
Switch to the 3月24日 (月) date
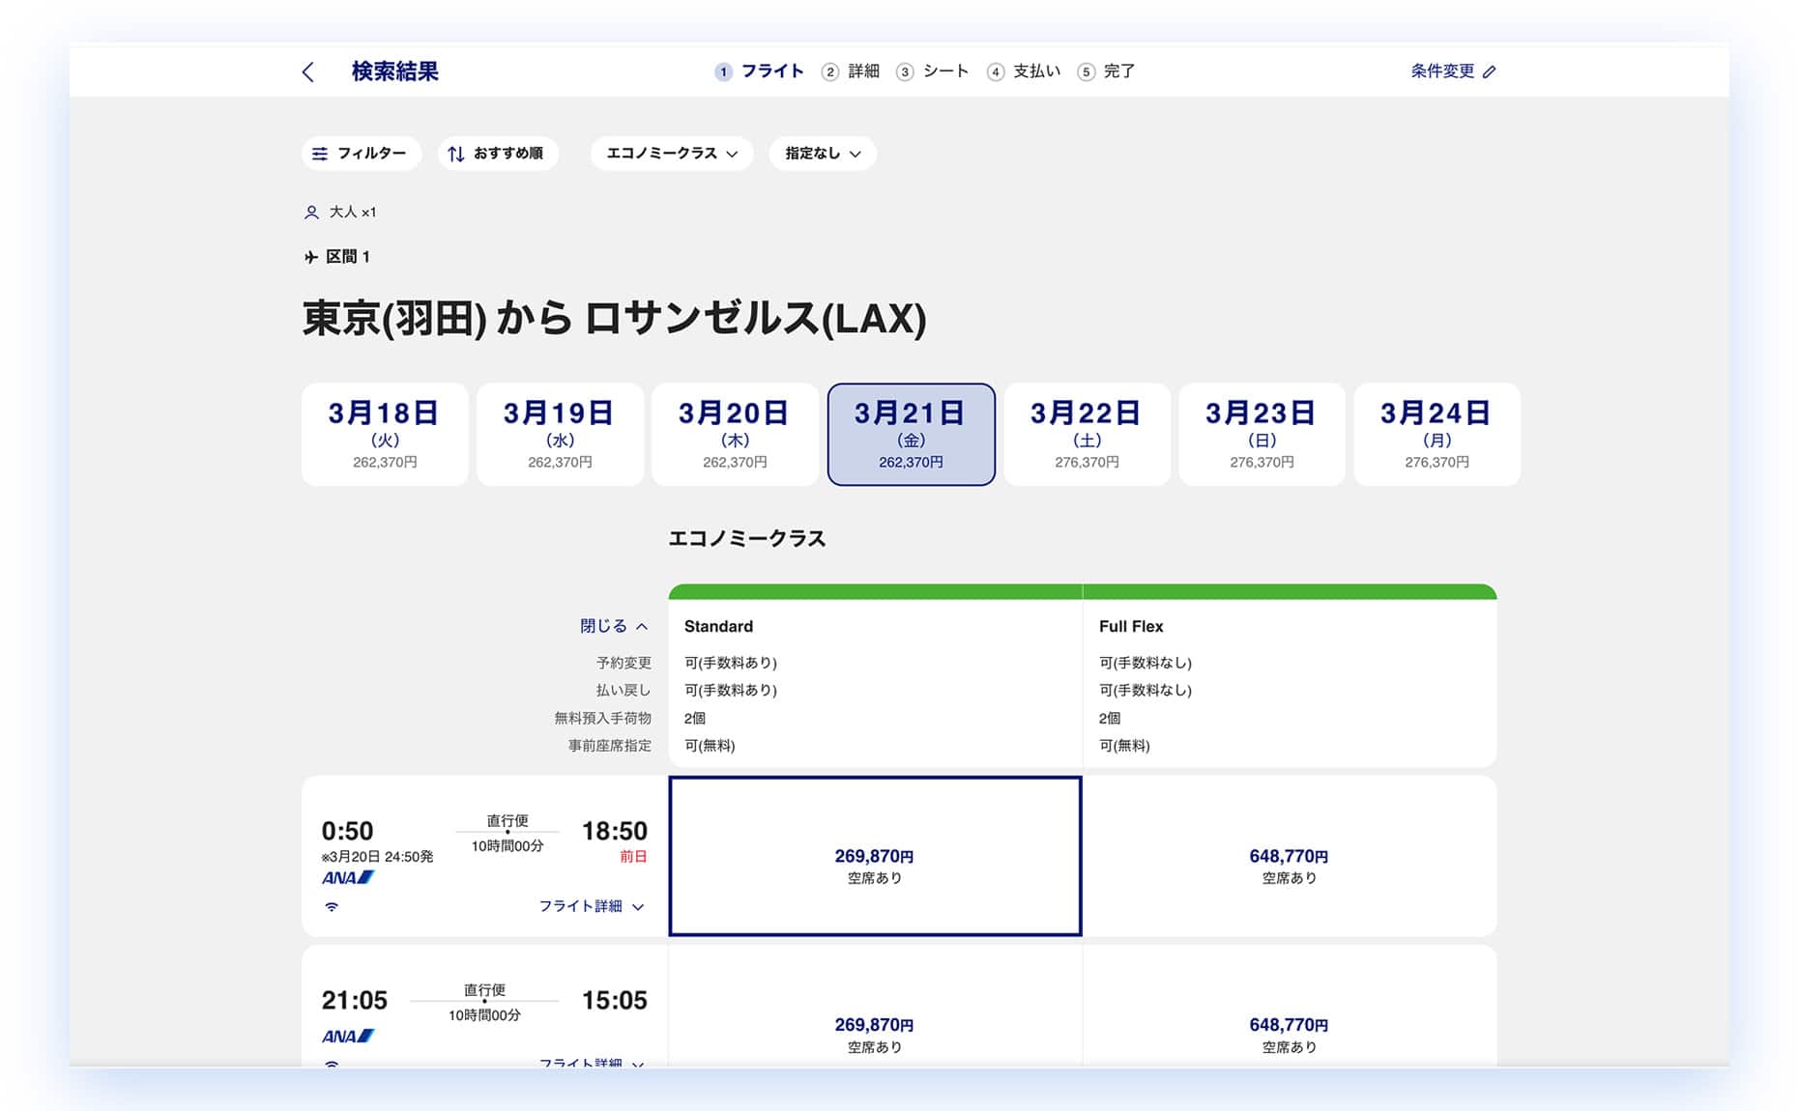coord(1436,435)
